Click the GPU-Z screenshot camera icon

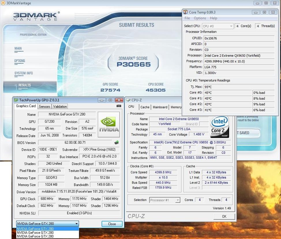pos(119,106)
